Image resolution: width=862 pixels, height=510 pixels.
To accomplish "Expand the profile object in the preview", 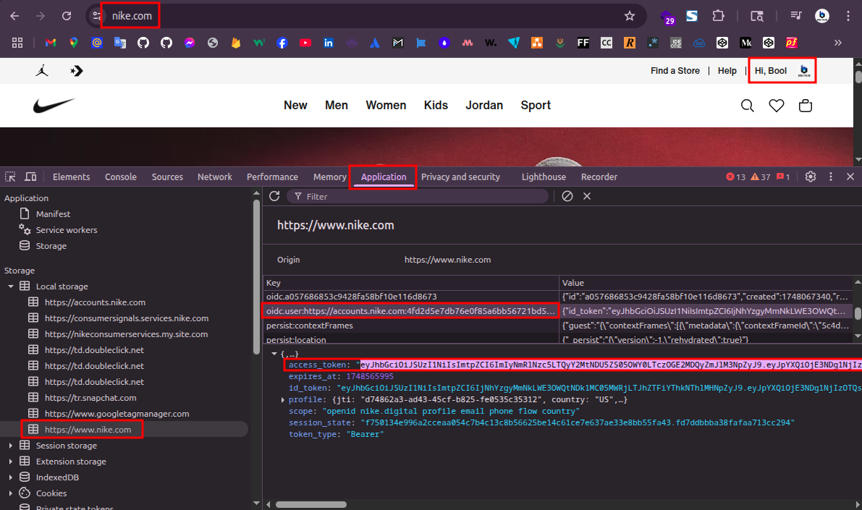I will (x=282, y=399).
